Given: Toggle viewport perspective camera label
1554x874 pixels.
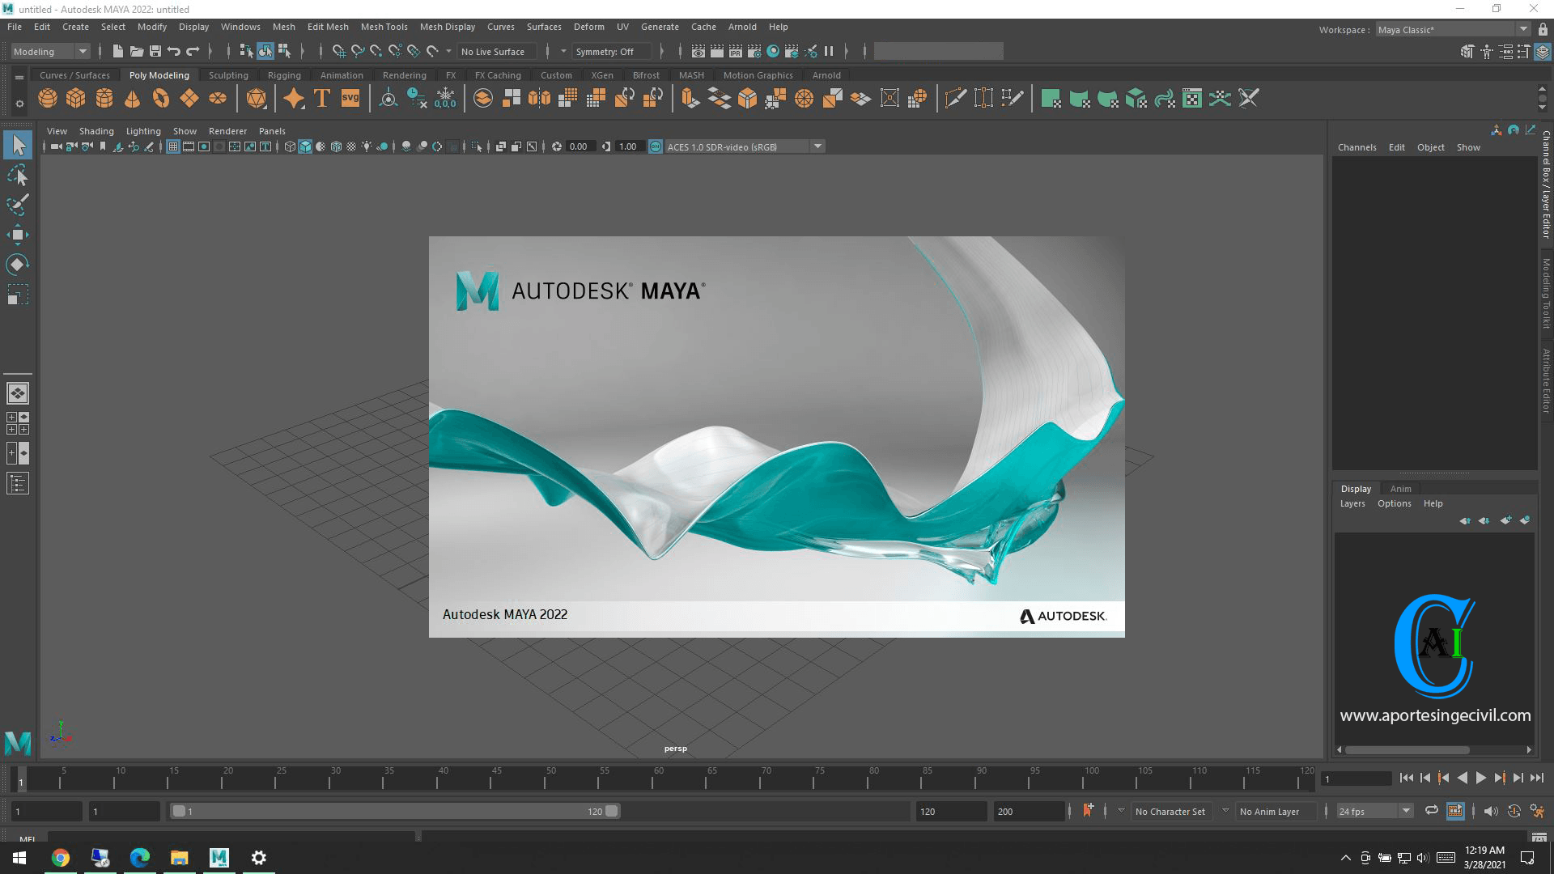Looking at the screenshot, I should [677, 748].
